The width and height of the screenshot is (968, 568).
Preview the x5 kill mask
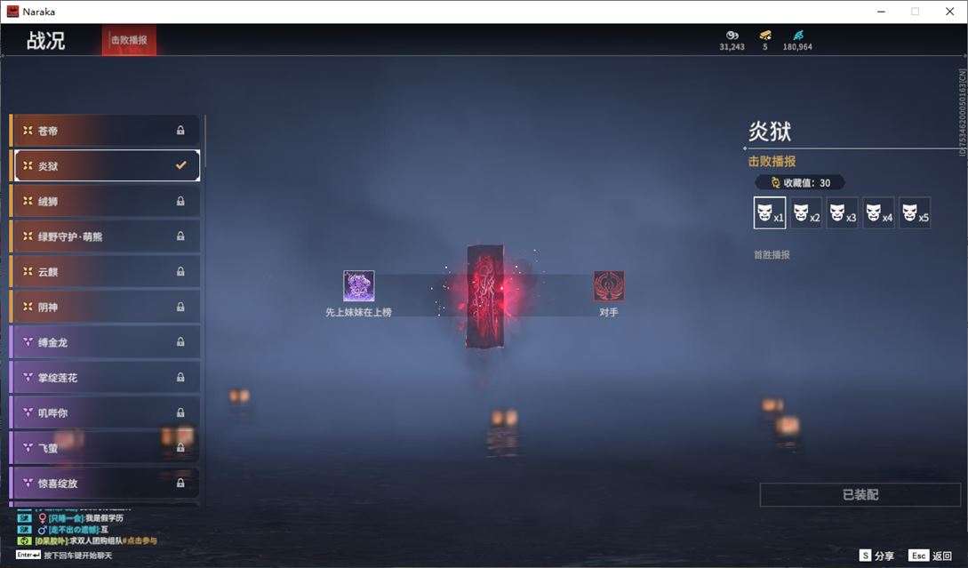point(915,213)
